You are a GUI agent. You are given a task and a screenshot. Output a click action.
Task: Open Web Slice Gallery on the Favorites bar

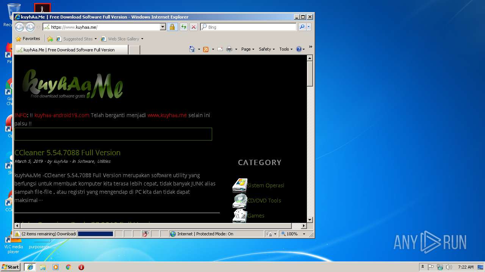pyautogui.click(x=122, y=39)
